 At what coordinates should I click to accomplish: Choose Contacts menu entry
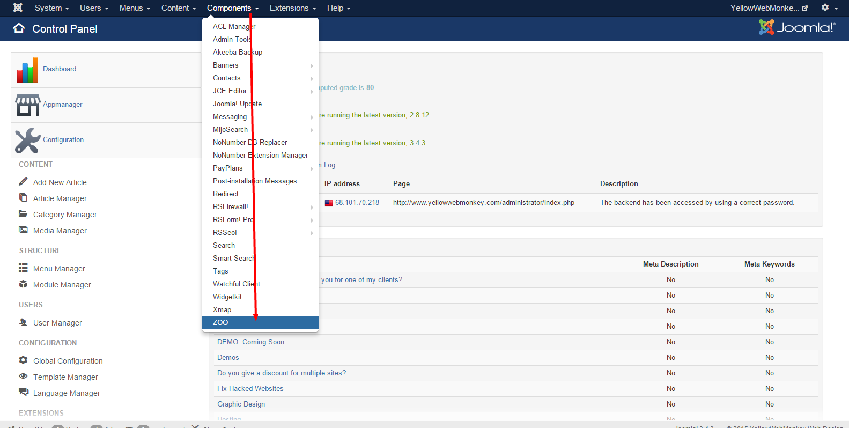(x=260, y=78)
